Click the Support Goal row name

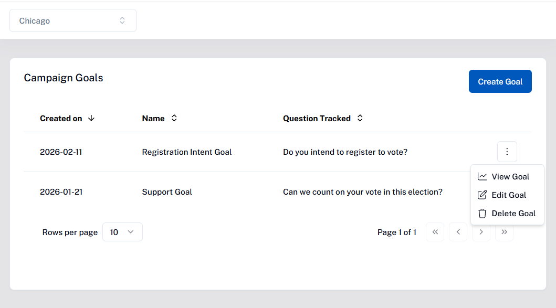click(x=167, y=192)
